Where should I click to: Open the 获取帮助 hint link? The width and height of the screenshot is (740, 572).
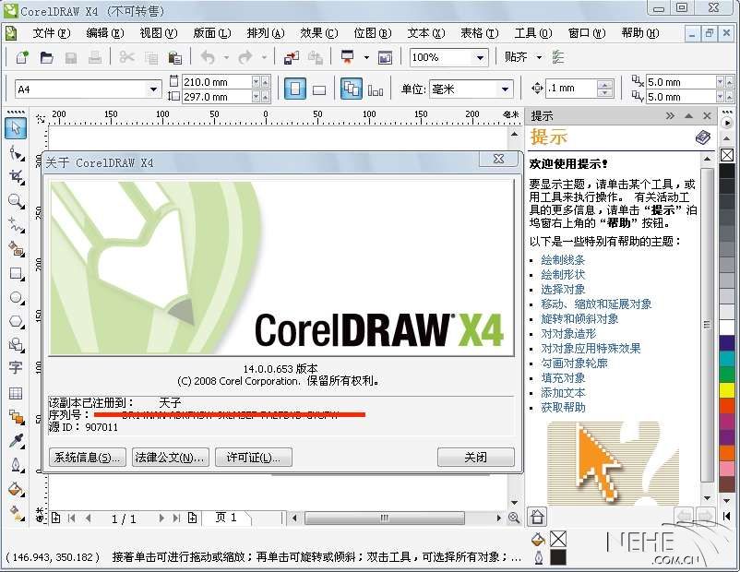pos(563,407)
